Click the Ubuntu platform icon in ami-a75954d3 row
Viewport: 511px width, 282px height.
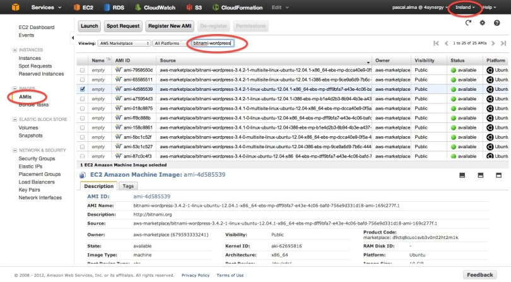[490, 99]
